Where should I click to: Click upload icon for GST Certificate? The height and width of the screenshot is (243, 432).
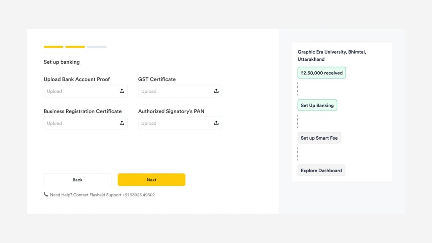tap(216, 91)
